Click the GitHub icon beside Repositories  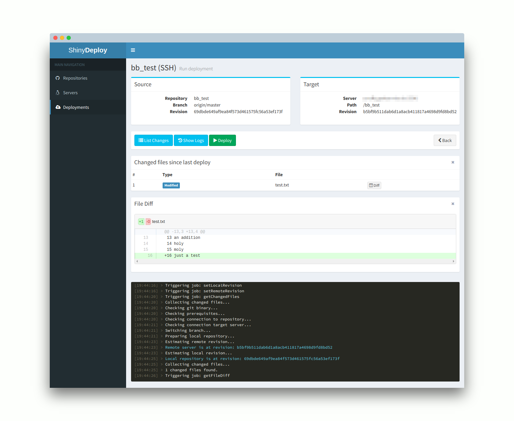click(x=58, y=78)
